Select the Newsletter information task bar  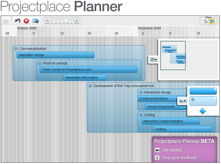(x=85, y=78)
